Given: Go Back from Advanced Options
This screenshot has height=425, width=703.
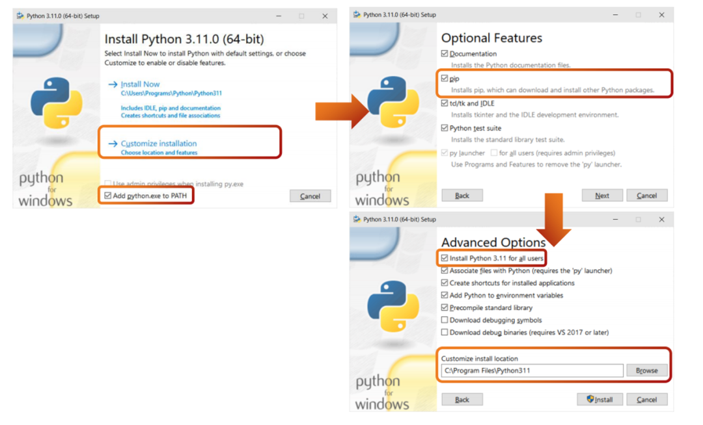Looking at the screenshot, I should pos(462,400).
